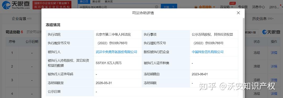Screen dimensions: 283x98
Task: Switch to the 查关系 search tab
Action: click(109, 2)
